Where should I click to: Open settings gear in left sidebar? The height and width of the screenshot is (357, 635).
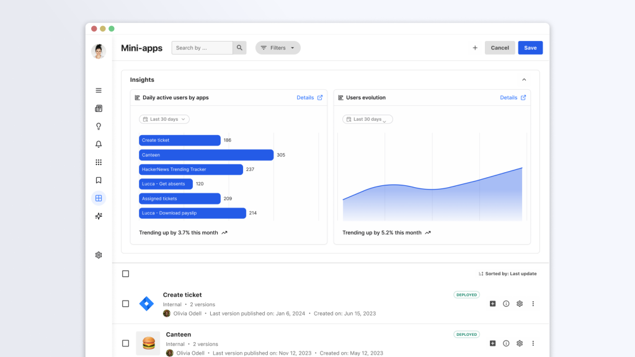pos(99,255)
